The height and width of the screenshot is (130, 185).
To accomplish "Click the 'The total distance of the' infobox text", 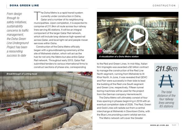I will pyautogui.click(x=166, y=94).
